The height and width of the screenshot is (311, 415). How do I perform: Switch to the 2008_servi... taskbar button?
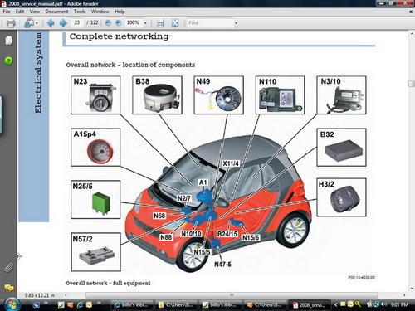[309, 305]
